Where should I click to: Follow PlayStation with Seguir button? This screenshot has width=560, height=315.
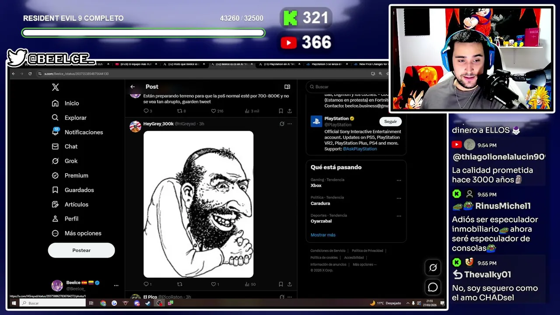(x=390, y=122)
